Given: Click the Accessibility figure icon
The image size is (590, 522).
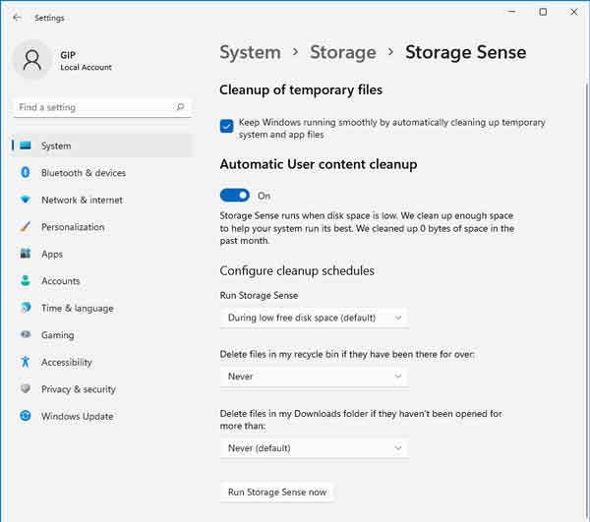Looking at the screenshot, I should pyautogui.click(x=26, y=362).
